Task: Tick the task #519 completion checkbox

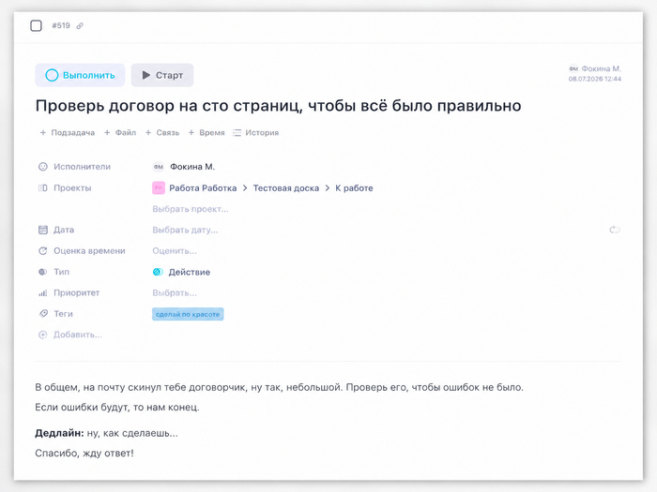Action: click(36, 25)
